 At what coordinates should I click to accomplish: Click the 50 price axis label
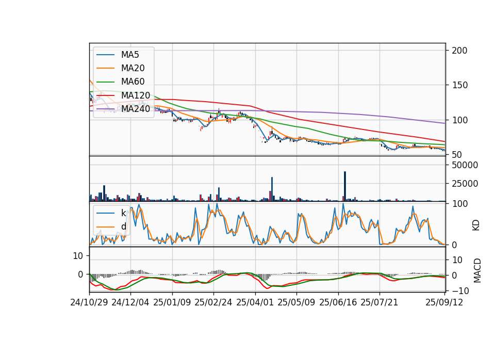click(x=457, y=155)
